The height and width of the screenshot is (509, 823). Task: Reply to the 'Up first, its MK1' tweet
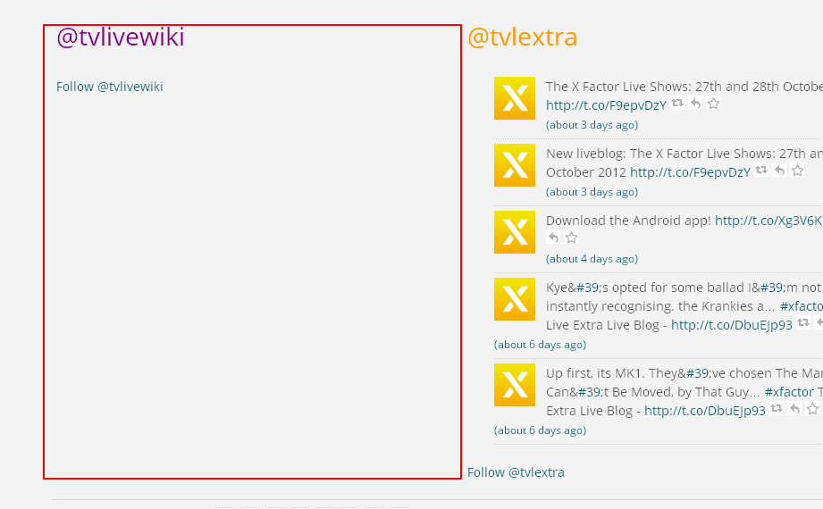point(794,409)
